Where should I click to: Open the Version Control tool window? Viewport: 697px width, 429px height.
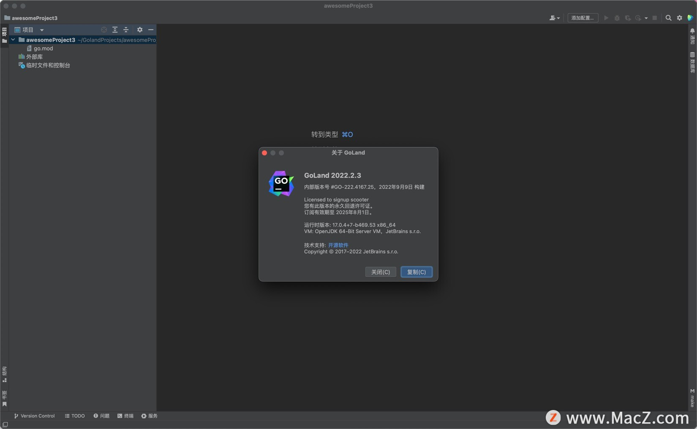[34, 416]
